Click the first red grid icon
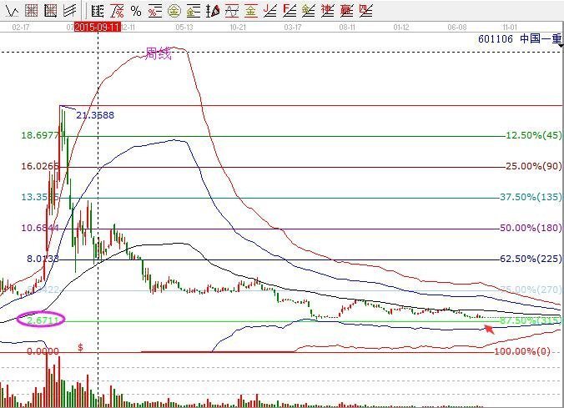The height and width of the screenshot is (408, 564). (31, 11)
